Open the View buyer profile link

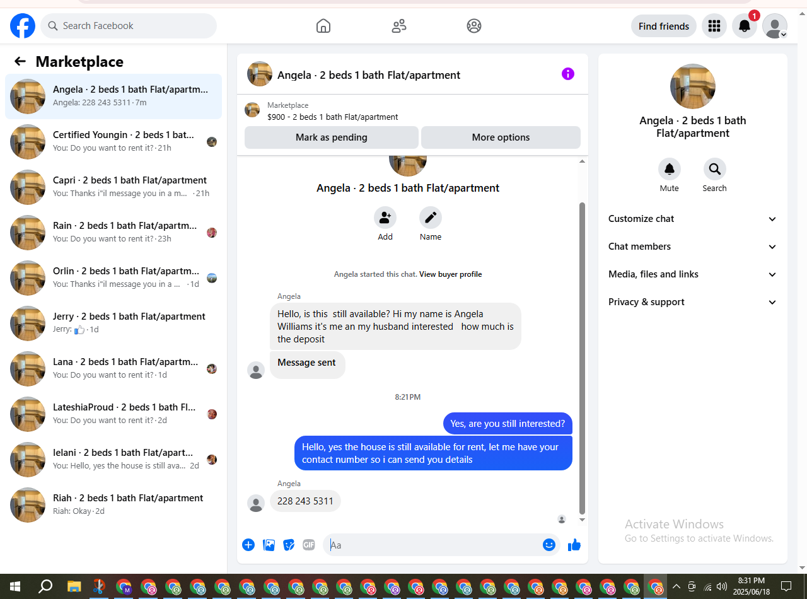[450, 274]
